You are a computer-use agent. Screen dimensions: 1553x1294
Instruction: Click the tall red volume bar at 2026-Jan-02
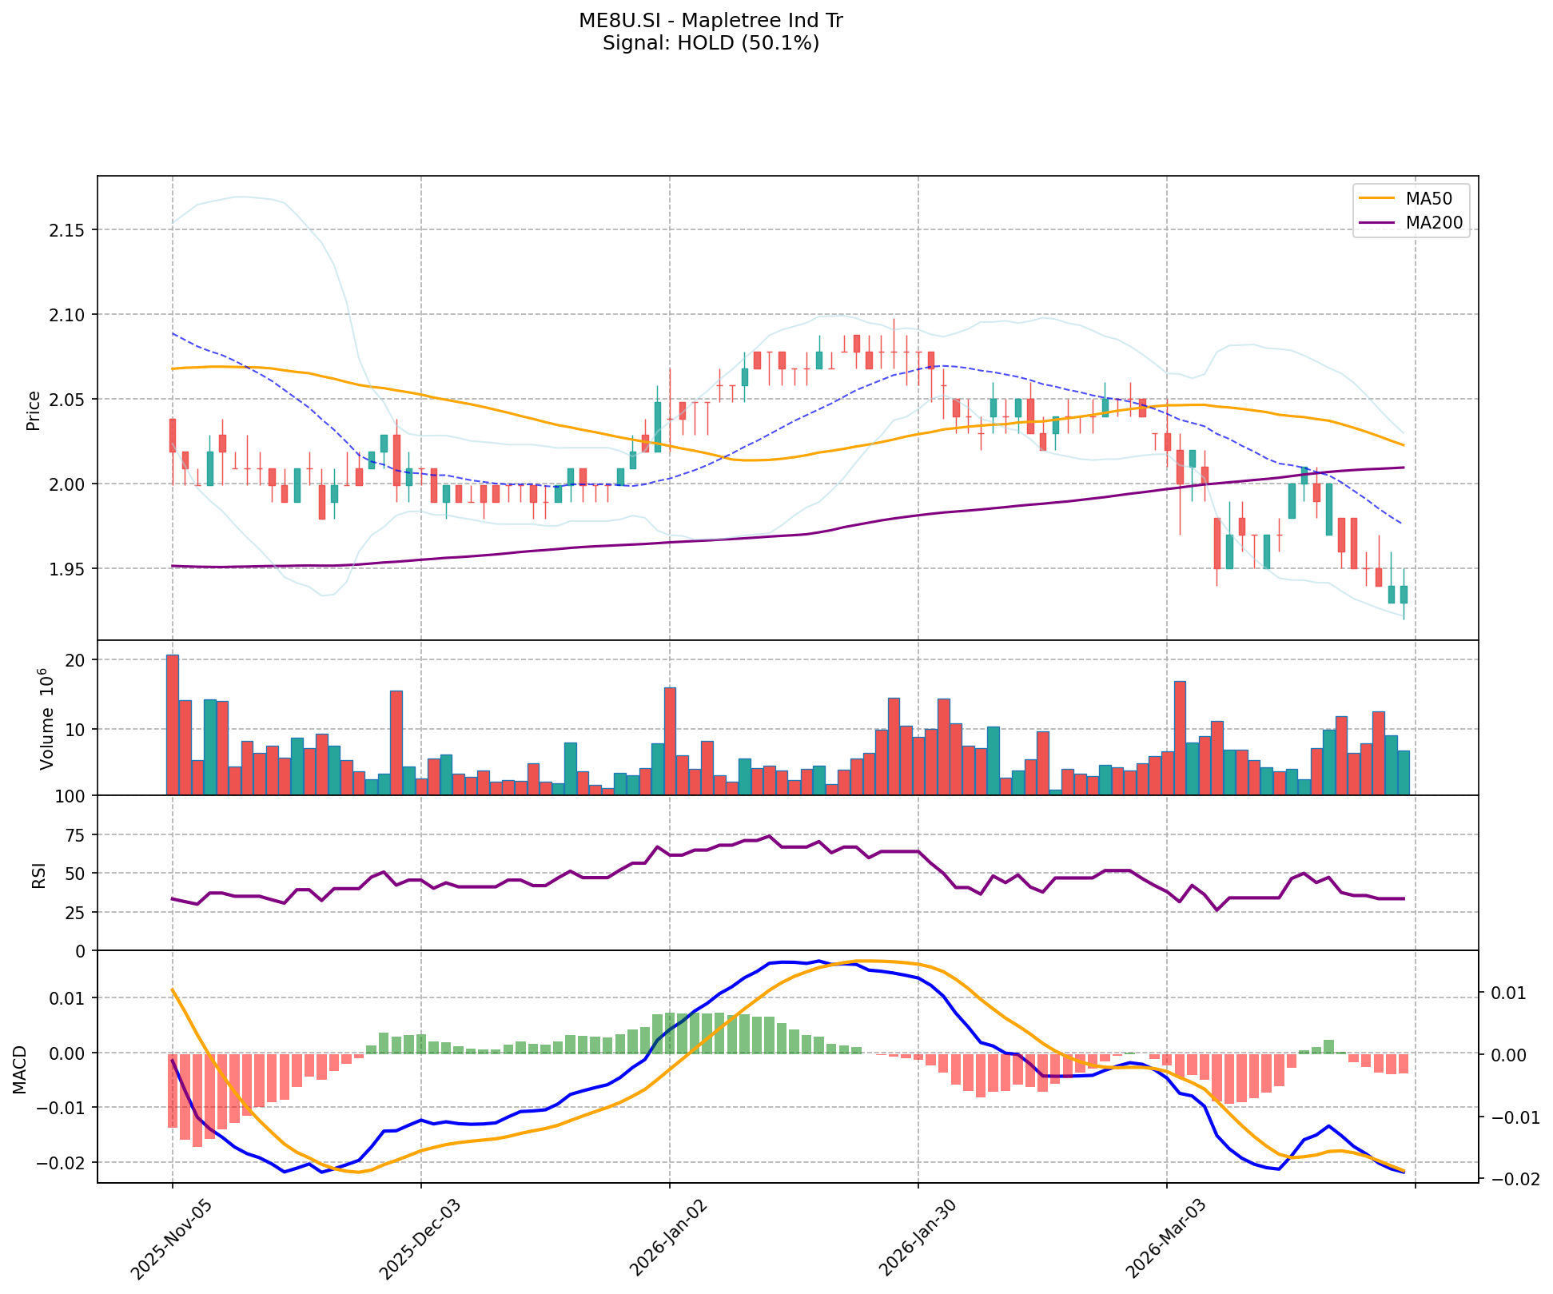(x=670, y=740)
